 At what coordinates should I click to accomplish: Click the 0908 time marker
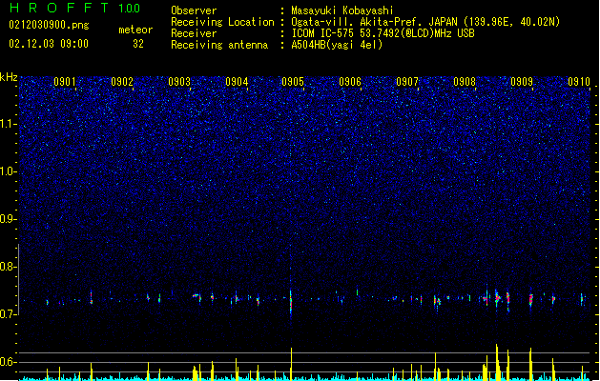(465, 81)
